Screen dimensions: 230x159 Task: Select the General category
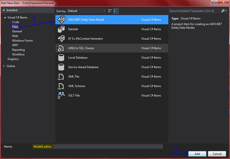click(17, 31)
